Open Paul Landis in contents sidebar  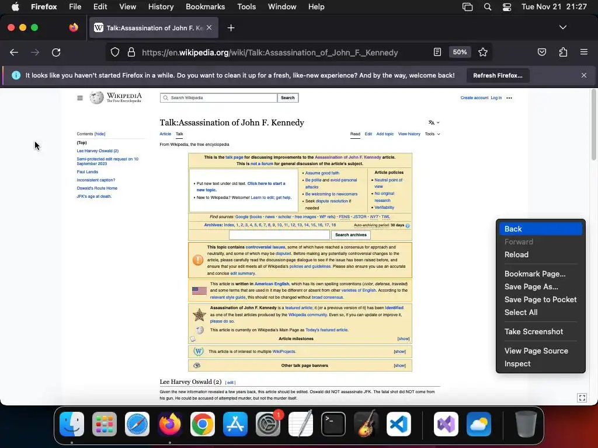click(88, 172)
